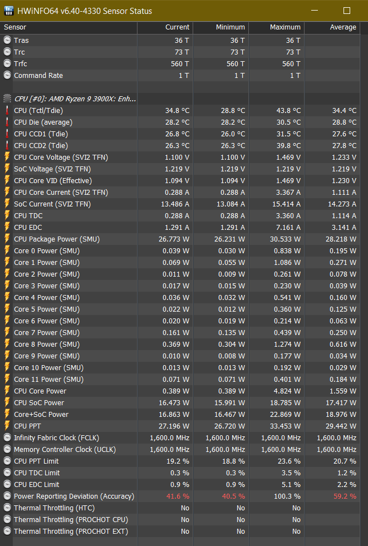
Task: Click the red 41.6 % current deviation value
Action: click(x=178, y=496)
